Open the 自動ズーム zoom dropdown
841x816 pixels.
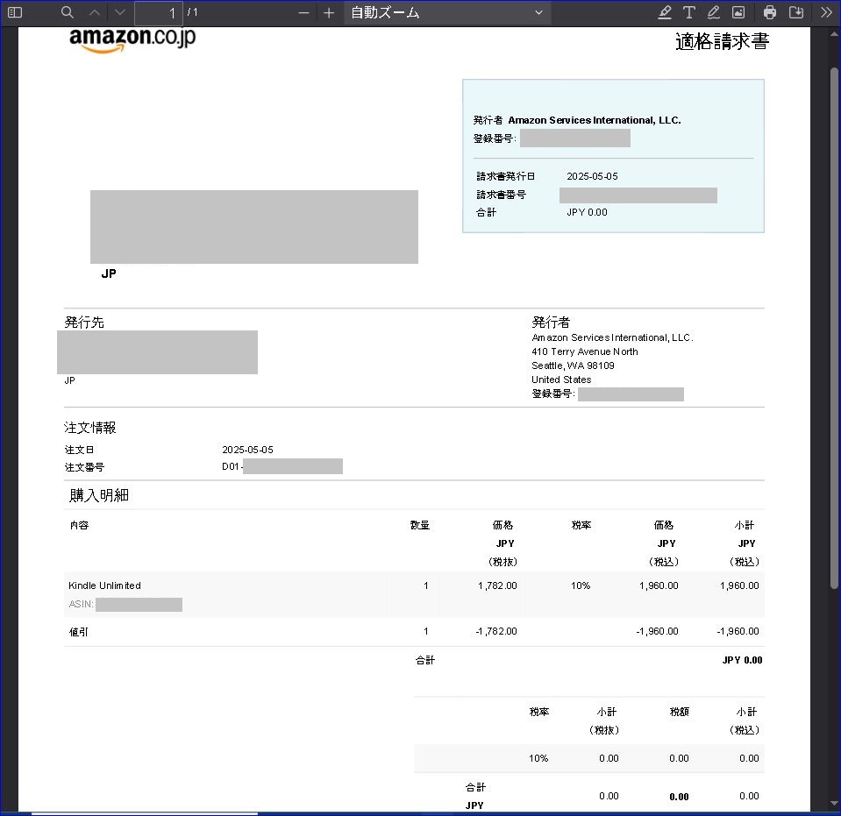tap(446, 13)
